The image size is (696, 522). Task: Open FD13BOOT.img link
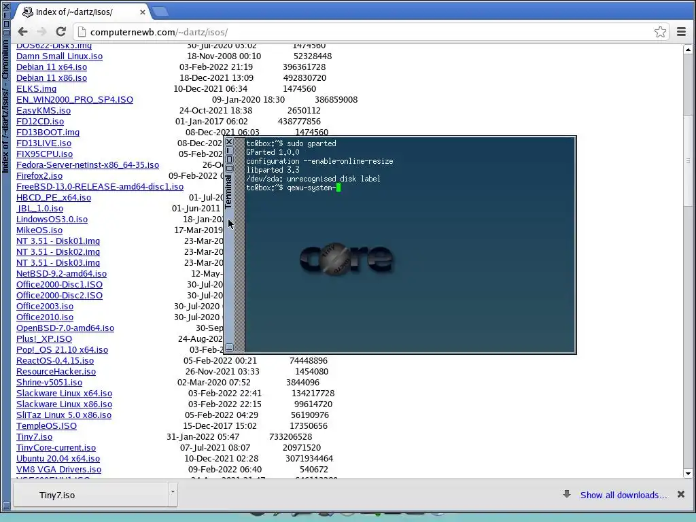pos(48,133)
